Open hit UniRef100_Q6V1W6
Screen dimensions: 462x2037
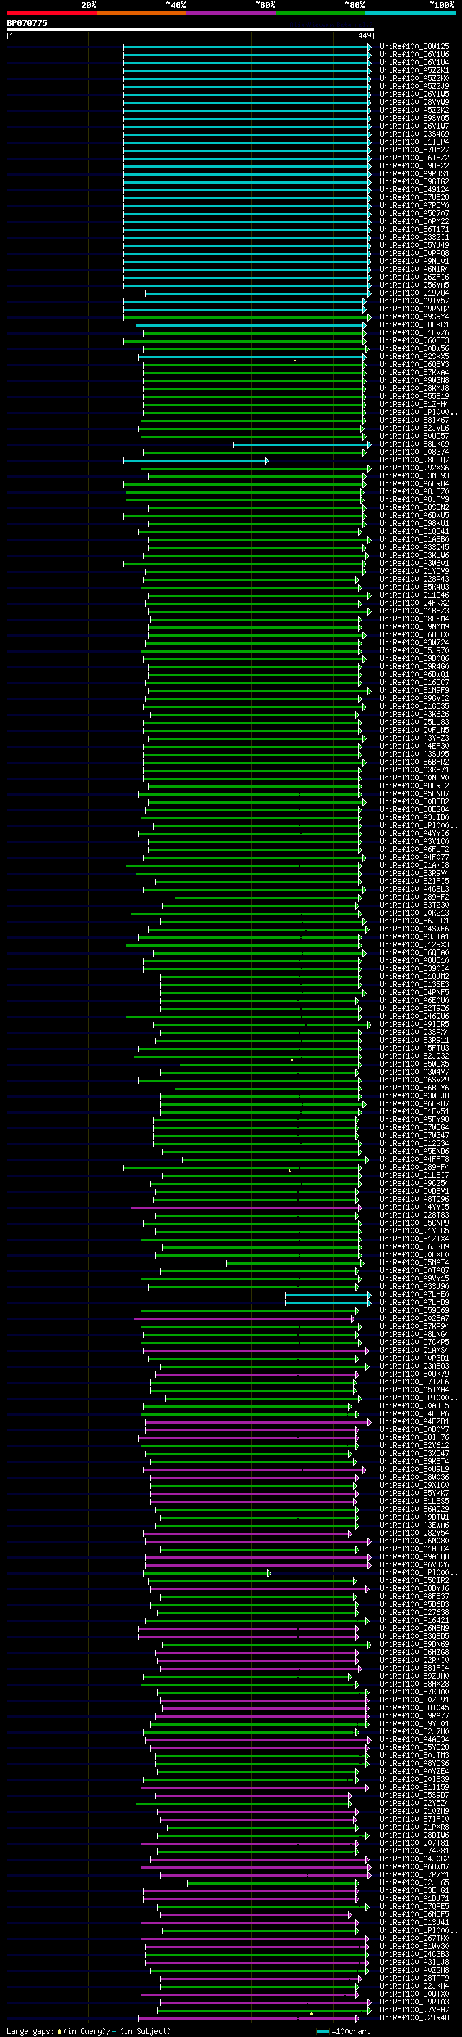click(x=414, y=55)
